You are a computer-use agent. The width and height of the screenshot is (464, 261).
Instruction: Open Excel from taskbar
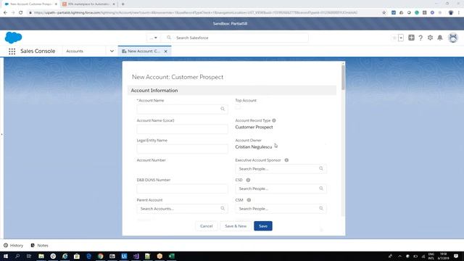click(171, 256)
